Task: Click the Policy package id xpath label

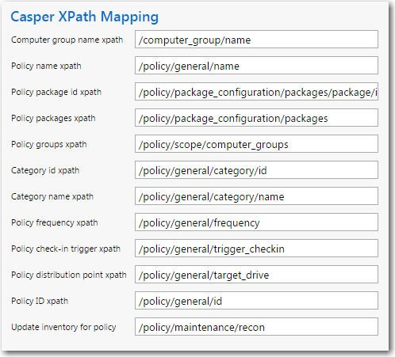Action: 56,92
